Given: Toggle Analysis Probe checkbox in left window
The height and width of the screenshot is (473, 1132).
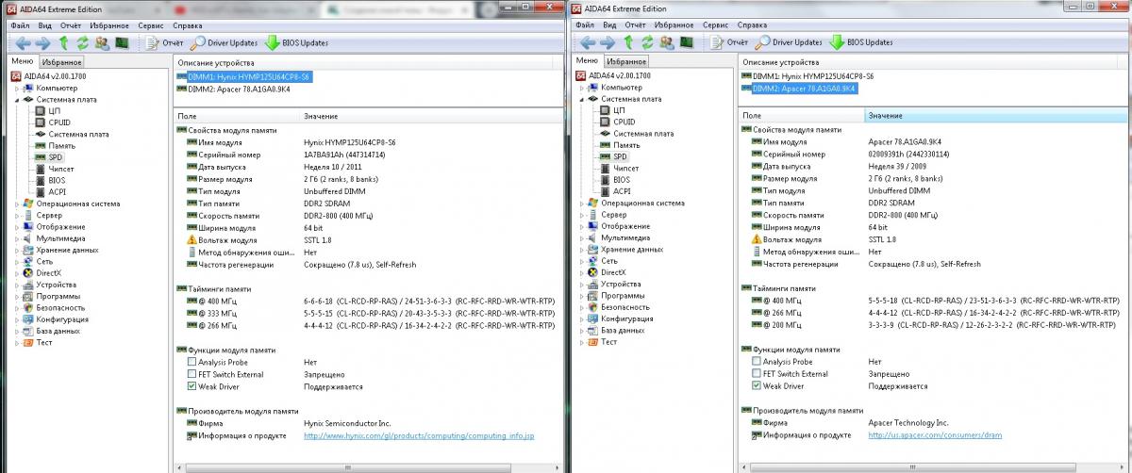Looking at the screenshot, I should 192,362.
